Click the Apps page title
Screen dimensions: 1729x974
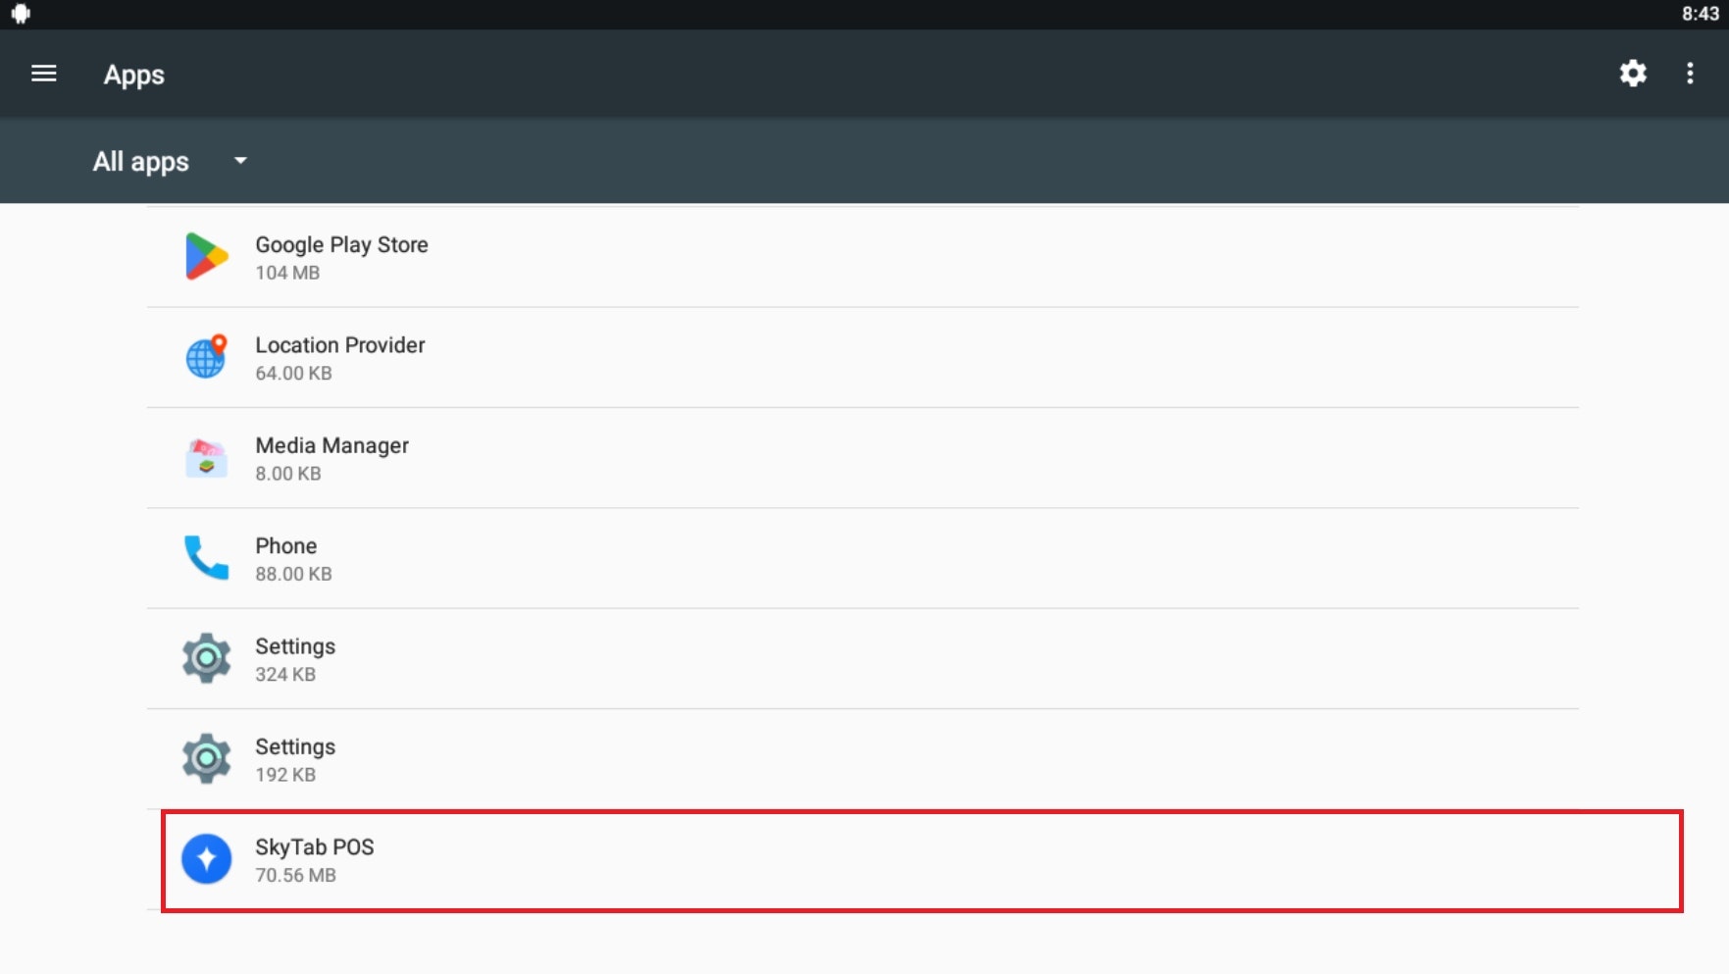134,76
